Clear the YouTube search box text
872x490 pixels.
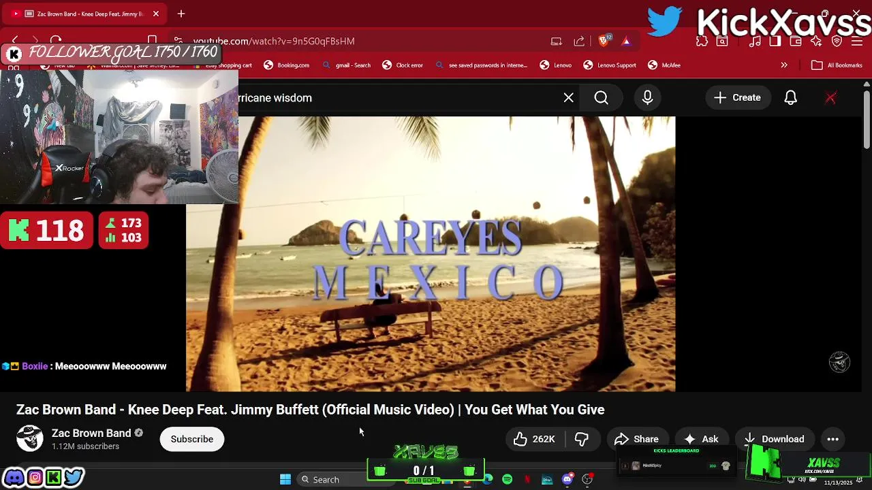pos(568,98)
